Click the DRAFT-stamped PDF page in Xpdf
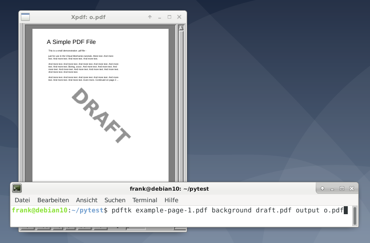370x243 pixels. [x=101, y=105]
